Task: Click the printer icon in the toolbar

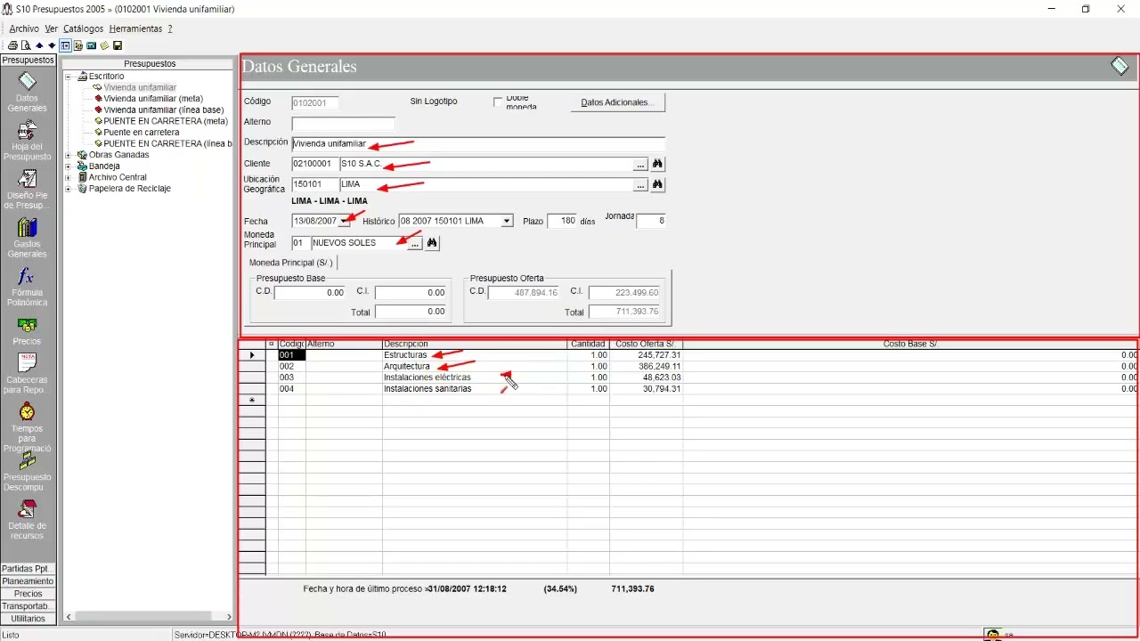Action: click(12, 45)
